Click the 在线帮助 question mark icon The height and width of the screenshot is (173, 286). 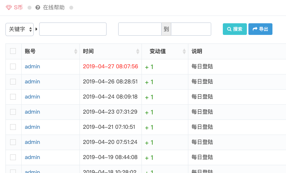pos(38,8)
